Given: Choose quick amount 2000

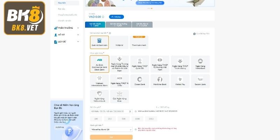Looking at the screenshot, I should point(151,119).
